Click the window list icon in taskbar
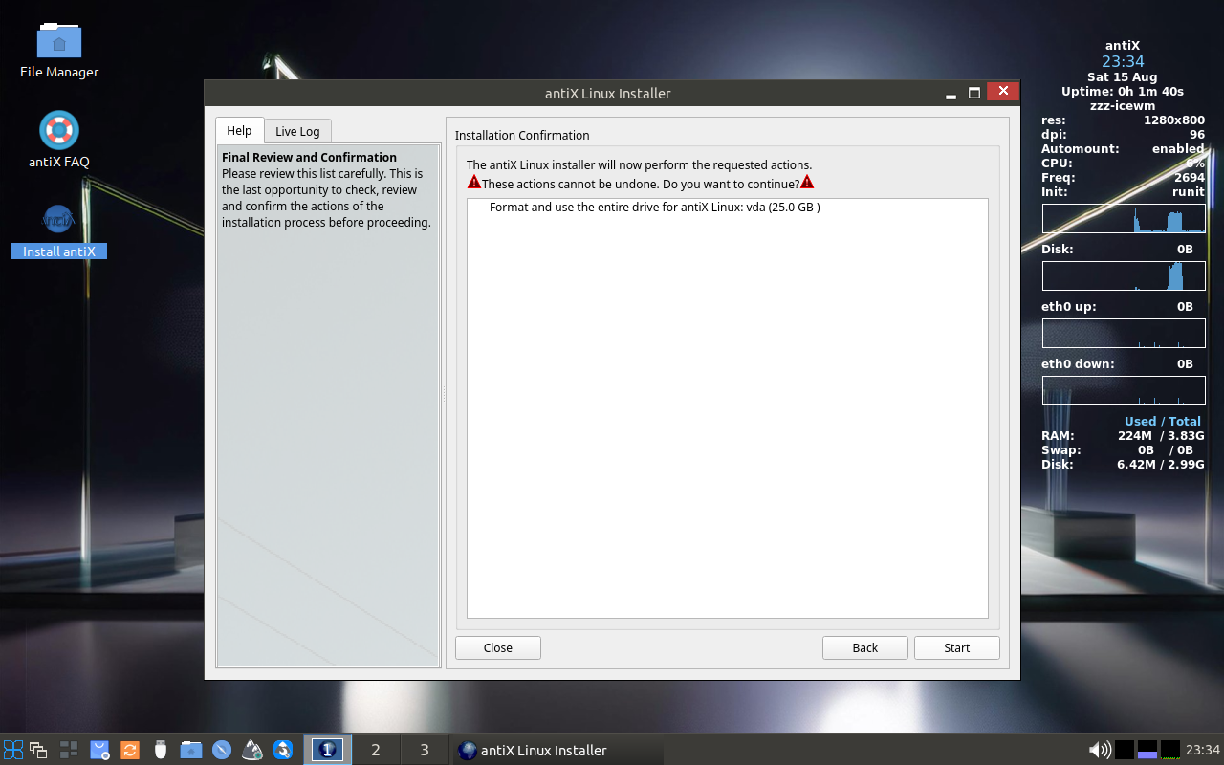Image resolution: width=1224 pixels, height=765 pixels. 38,750
